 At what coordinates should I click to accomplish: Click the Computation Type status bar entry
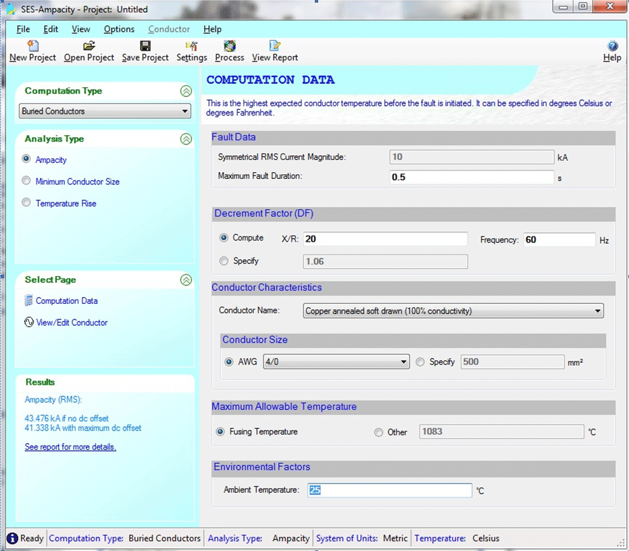[x=125, y=538]
